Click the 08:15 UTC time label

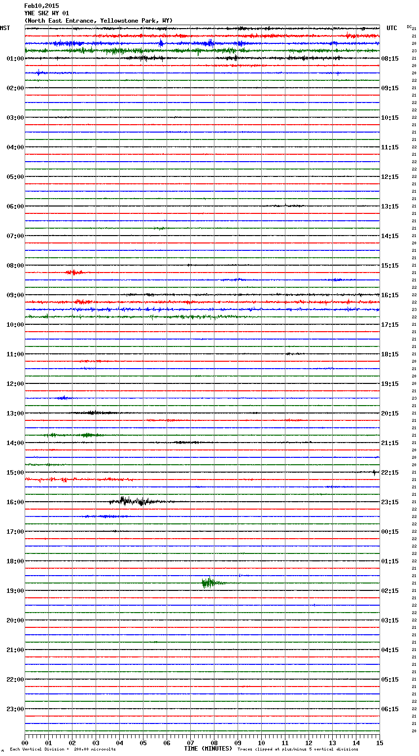click(x=390, y=59)
